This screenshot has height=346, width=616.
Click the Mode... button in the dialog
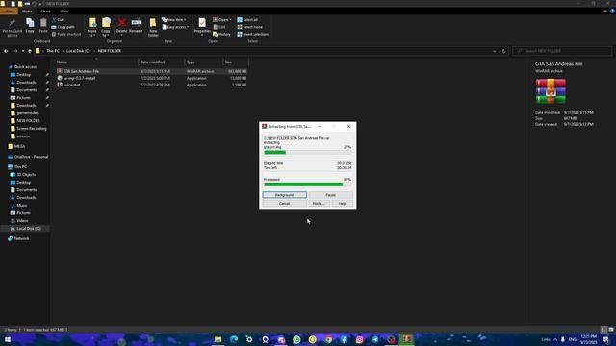coord(318,204)
